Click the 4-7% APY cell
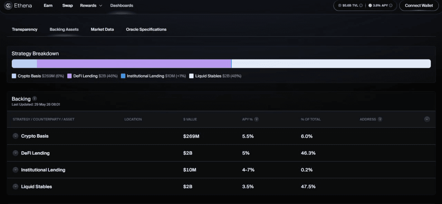 [x=249, y=170]
